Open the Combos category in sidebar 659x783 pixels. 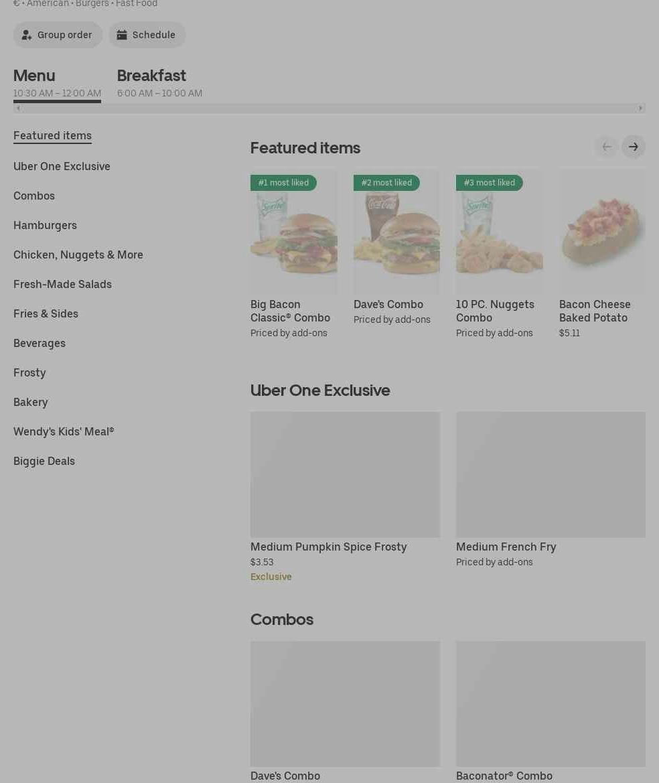click(x=34, y=196)
